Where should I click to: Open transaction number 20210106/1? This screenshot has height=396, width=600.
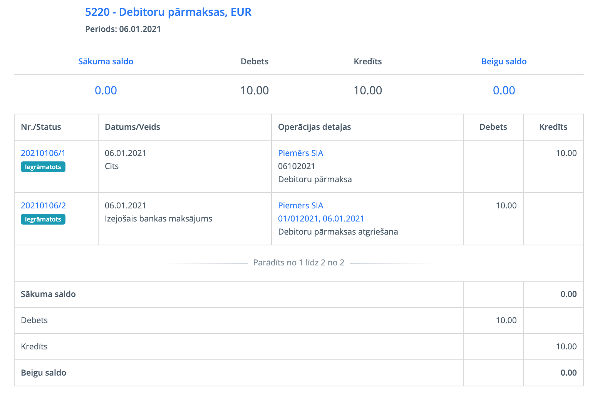click(43, 153)
